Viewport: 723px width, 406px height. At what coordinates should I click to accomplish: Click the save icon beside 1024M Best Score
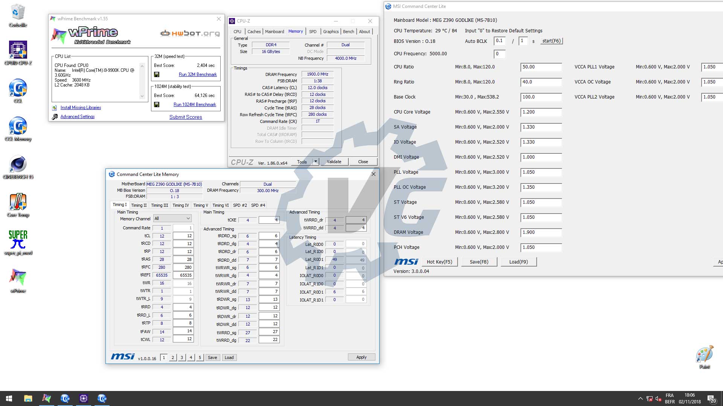157,105
